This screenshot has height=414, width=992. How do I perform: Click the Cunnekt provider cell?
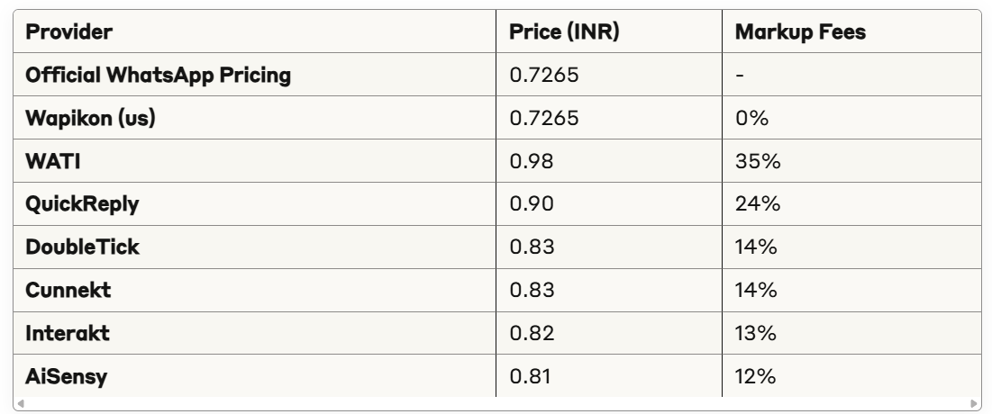(254, 290)
